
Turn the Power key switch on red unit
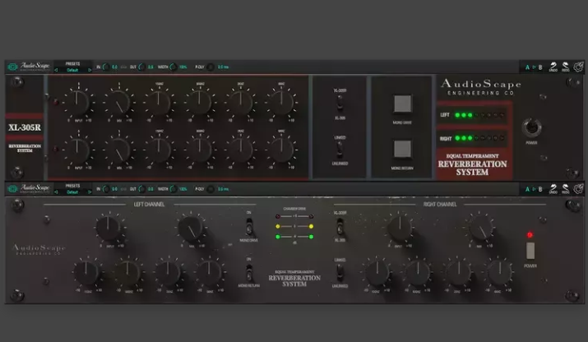(x=531, y=127)
